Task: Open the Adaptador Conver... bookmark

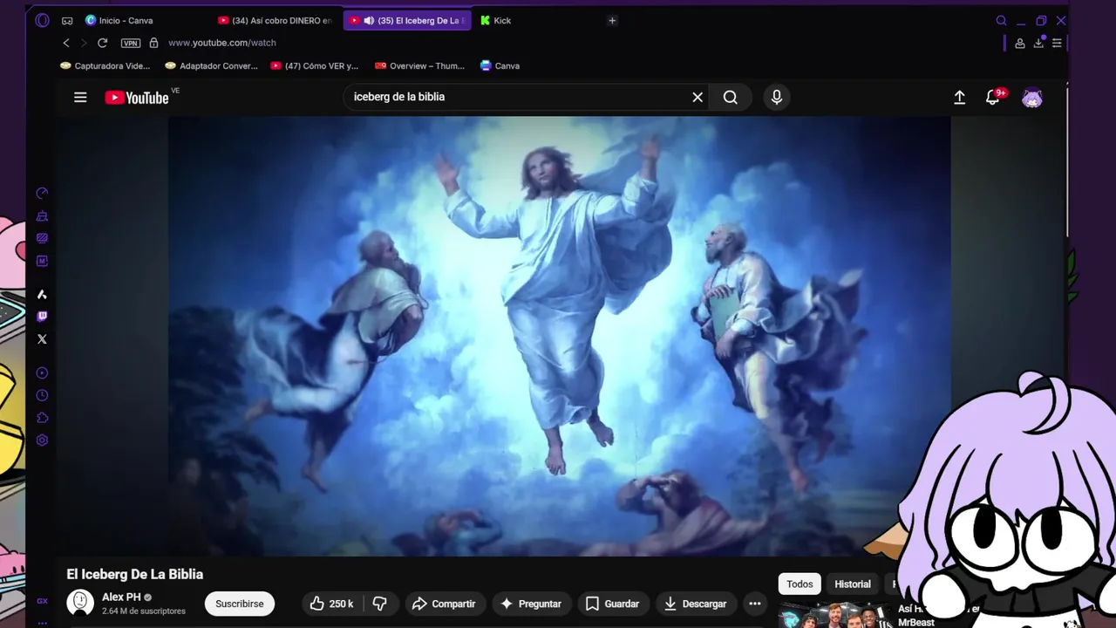Action: [x=211, y=65]
